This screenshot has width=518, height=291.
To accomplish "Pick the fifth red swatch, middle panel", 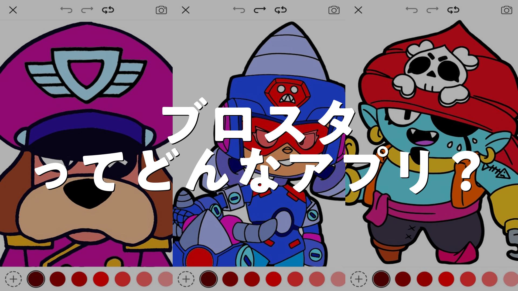I will (295, 279).
